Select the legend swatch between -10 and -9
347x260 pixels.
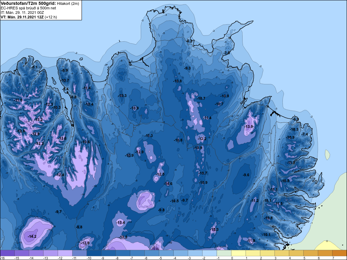[94, 253]
